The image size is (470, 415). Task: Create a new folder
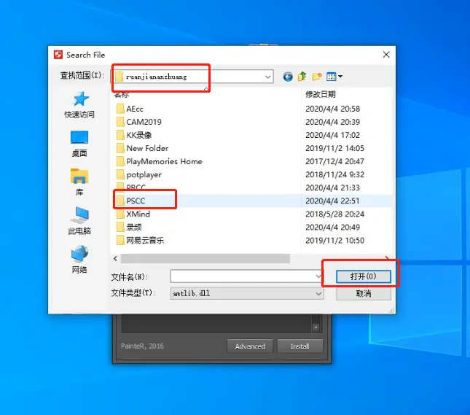(x=317, y=77)
